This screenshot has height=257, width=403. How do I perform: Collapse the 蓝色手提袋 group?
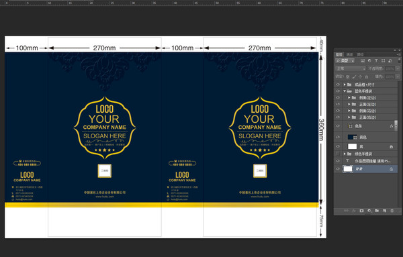point(345,91)
